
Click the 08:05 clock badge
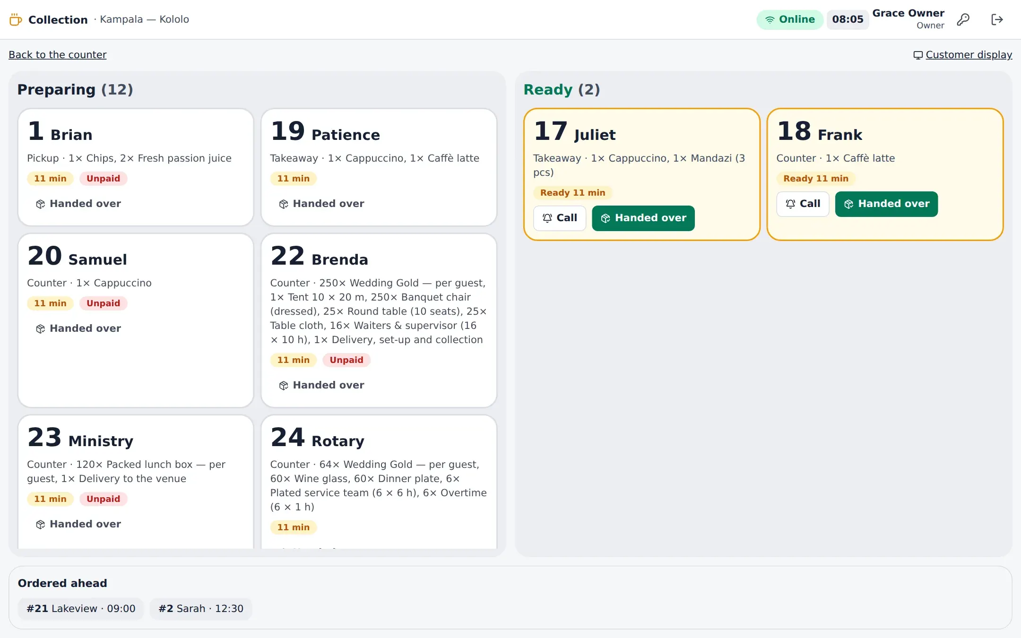(848, 19)
